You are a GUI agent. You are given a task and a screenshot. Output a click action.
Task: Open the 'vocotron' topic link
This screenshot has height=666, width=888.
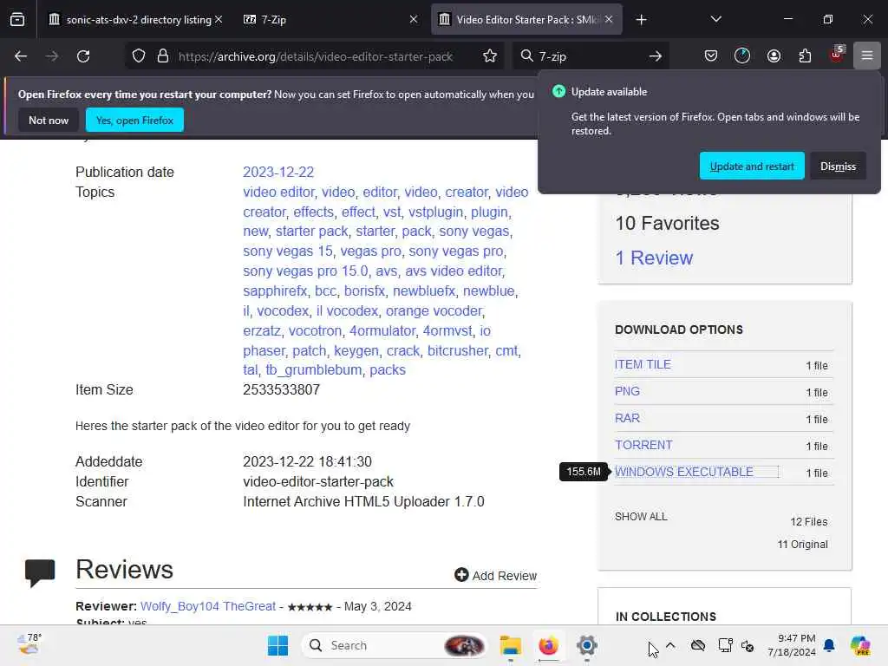tap(315, 330)
